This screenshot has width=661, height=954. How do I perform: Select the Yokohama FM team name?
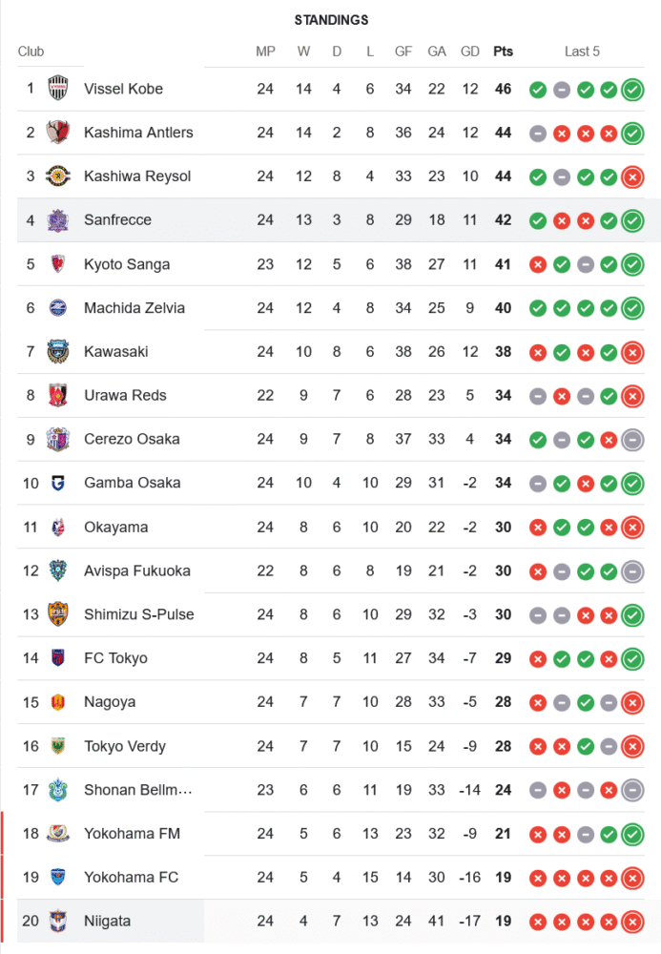132,834
